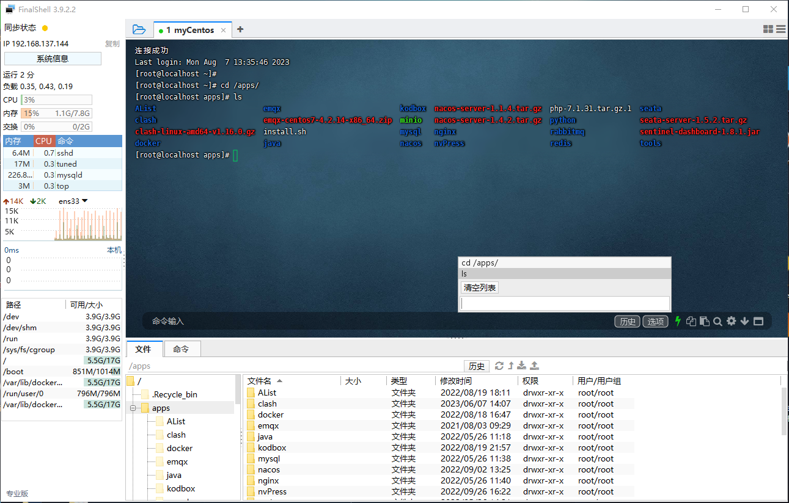The height and width of the screenshot is (503, 789).
Task: Select 'cd /apps/' in history list
Action: 564,263
